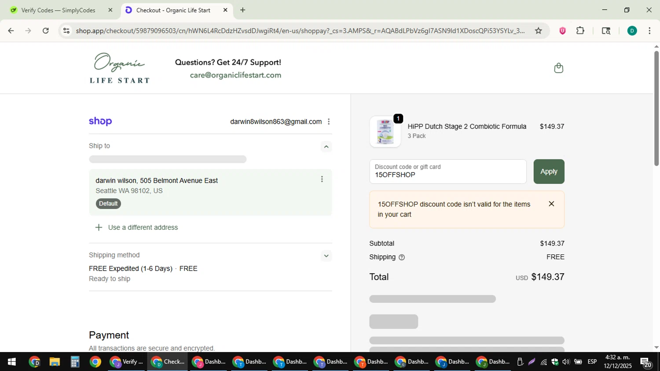Reload the checkout page
The height and width of the screenshot is (371, 660).
(x=46, y=31)
